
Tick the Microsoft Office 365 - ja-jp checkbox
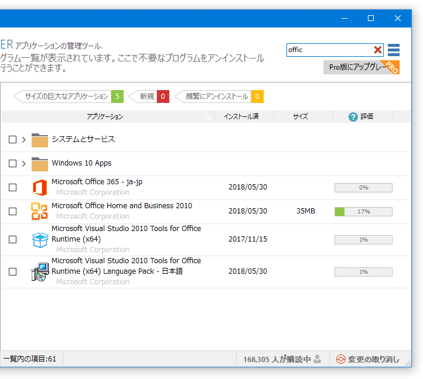tap(13, 188)
